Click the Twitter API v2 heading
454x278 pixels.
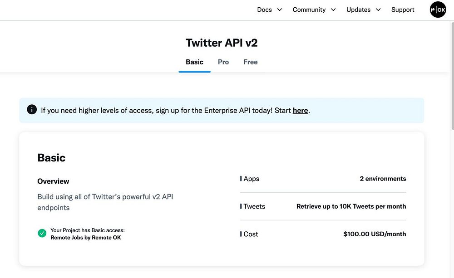222,43
